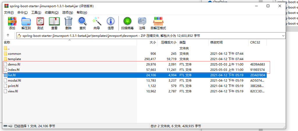Open the 工具(S) menu
298x131 pixels.
pyautogui.click(x=36, y=12)
